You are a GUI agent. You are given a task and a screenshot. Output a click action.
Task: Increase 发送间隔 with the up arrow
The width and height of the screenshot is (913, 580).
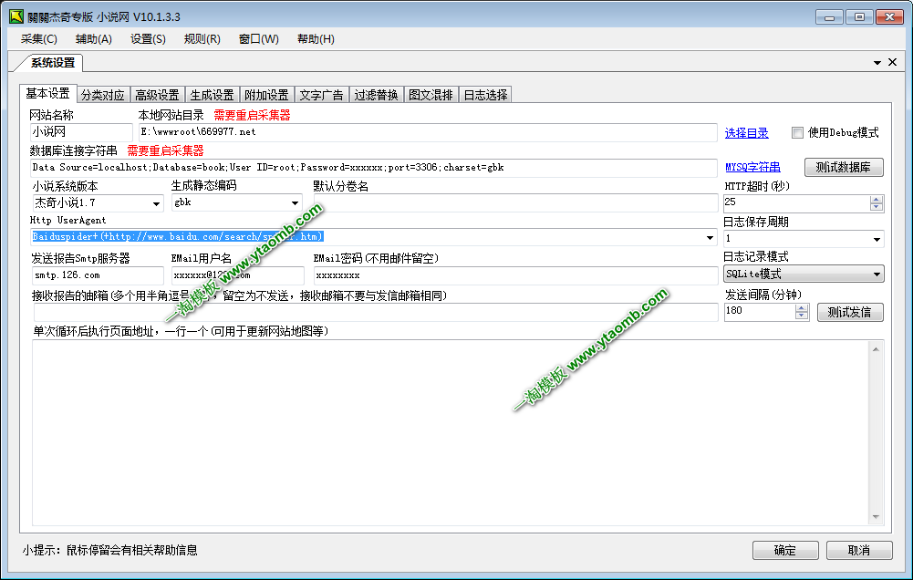coord(802,308)
